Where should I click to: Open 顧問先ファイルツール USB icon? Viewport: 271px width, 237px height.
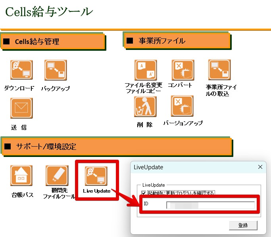(x=57, y=176)
